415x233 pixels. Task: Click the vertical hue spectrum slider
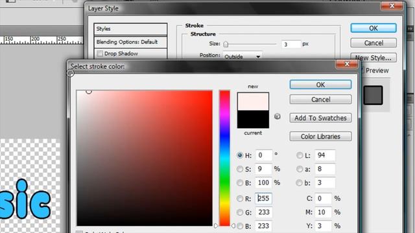[x=224, y=158]
